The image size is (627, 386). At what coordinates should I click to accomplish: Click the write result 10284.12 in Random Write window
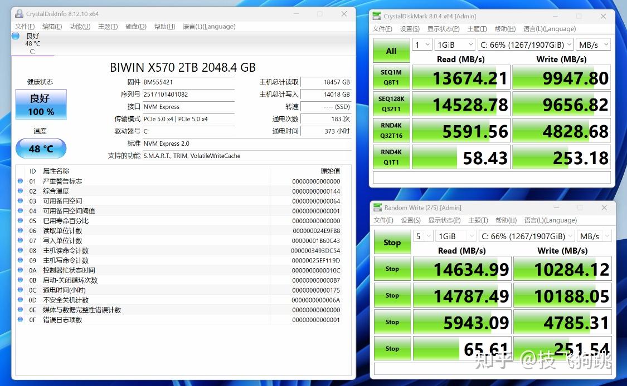562,269
